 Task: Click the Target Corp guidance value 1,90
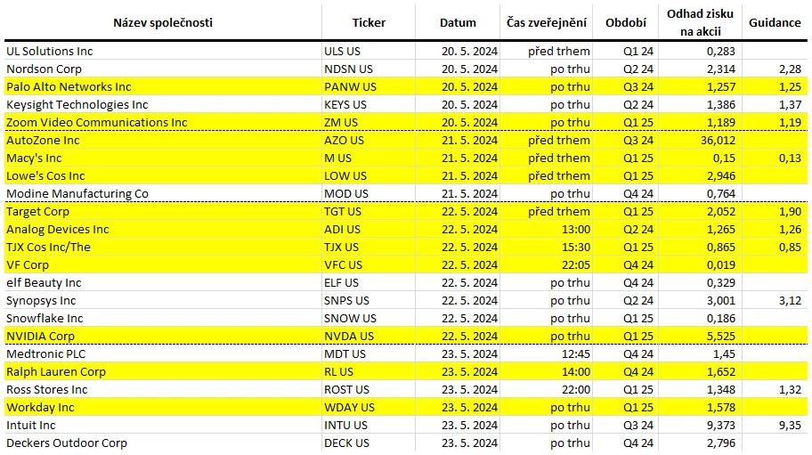790,212
